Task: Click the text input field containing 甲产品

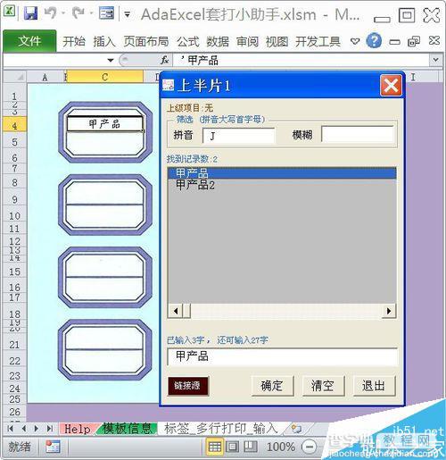Action: [283, 356]
